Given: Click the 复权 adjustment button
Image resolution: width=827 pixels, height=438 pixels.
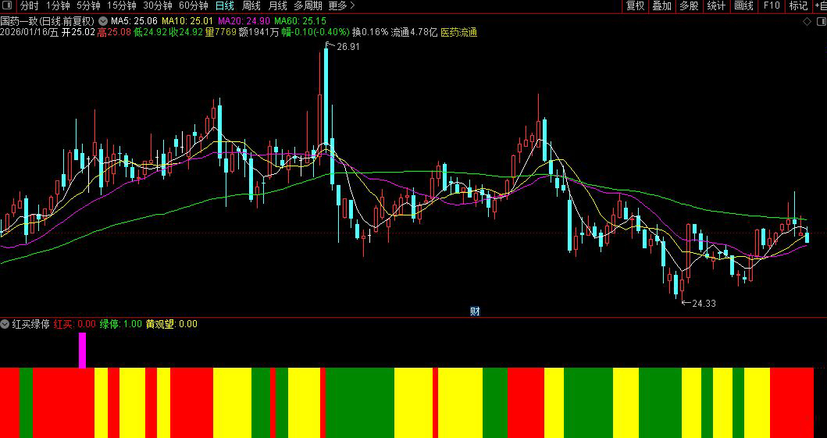Looking at the screenshot, I should (635, 6).
